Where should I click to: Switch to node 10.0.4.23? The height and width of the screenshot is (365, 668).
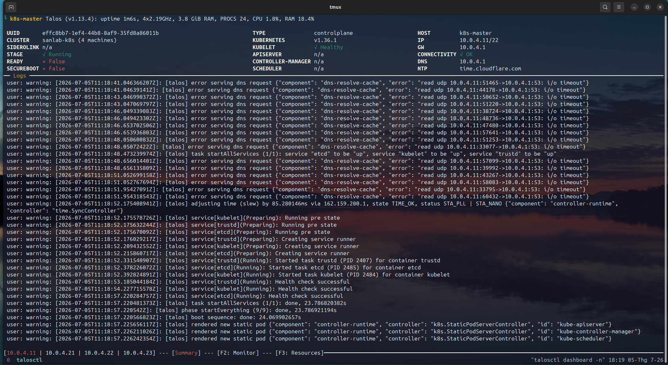[x=138, y=353]
